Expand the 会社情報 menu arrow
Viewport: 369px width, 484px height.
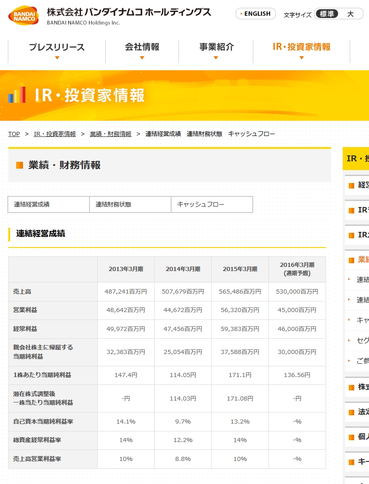[x=142, y=58]
